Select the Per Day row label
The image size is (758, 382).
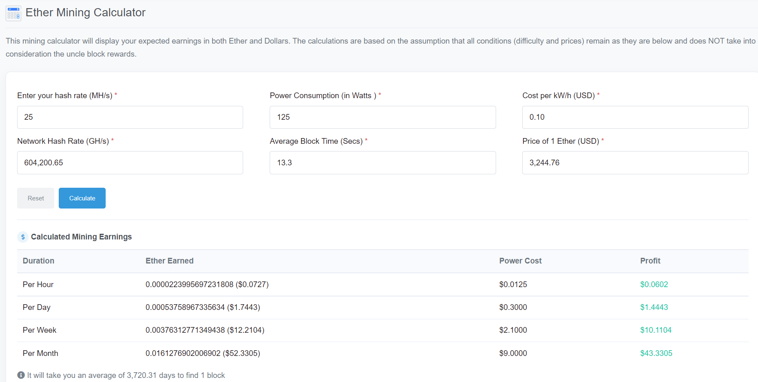(x=36, y=307)
